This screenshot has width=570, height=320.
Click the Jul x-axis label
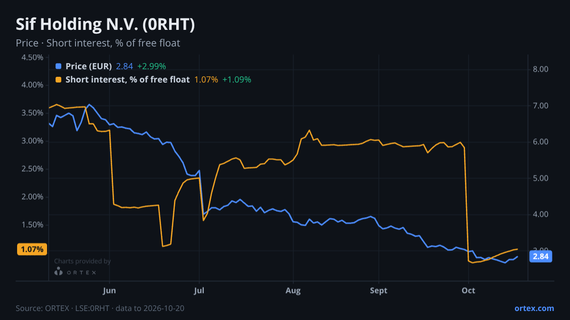(x=199, y=291)
